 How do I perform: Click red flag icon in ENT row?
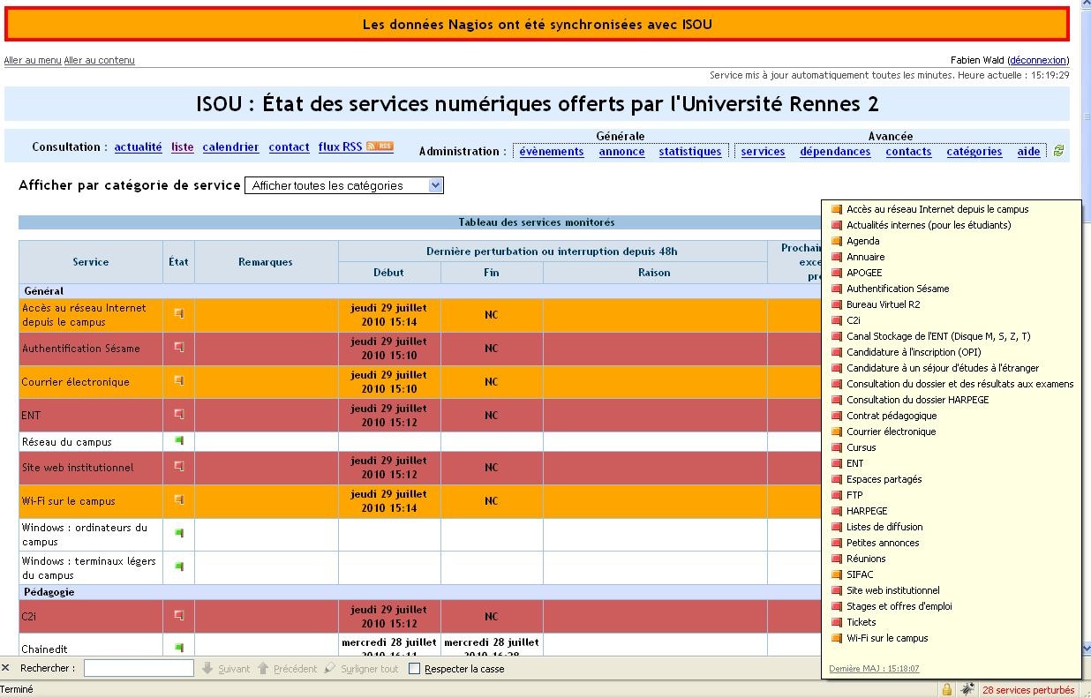point(178,414)
